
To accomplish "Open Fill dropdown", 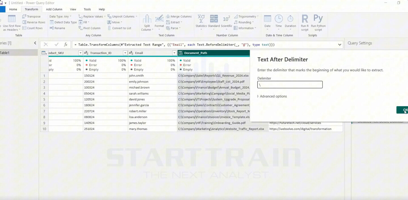I will click(x=84, y=22).
